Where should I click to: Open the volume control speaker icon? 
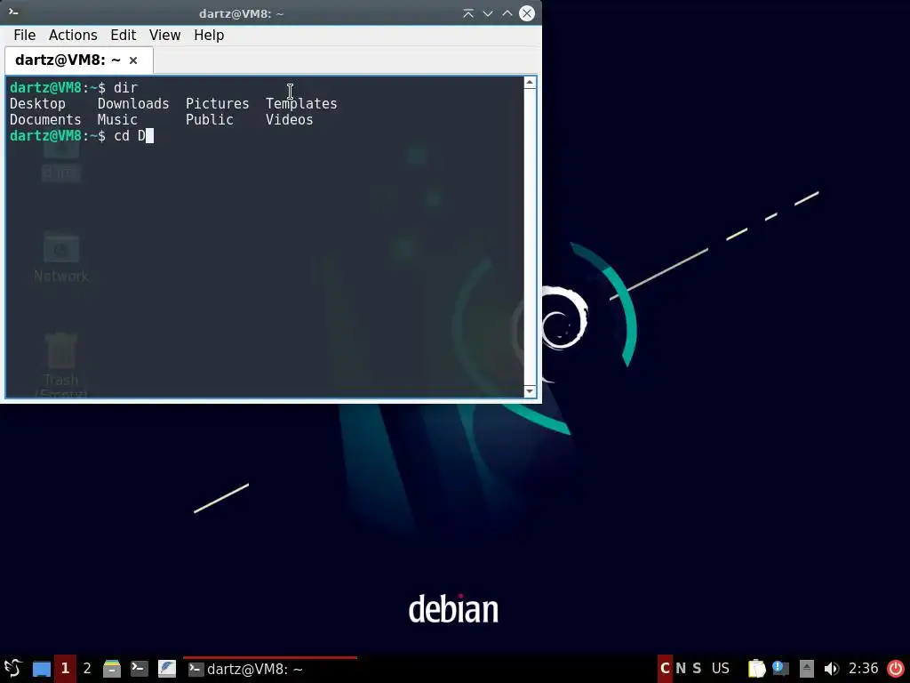coord(831,669)
